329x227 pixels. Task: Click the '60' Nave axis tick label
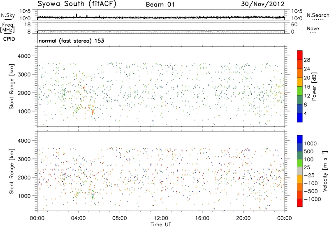tap(294, 25)
